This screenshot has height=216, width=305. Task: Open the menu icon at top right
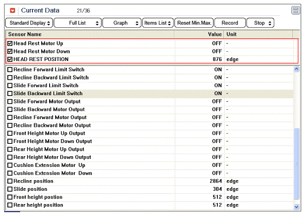[x=296, y=10]
